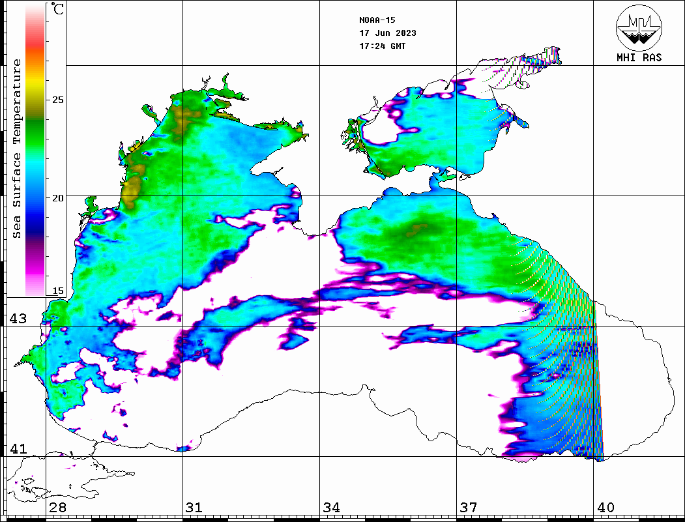Click the time '17:24 GMT'
This screenshot has height=522, width=685.
click(x=382, y=46)
